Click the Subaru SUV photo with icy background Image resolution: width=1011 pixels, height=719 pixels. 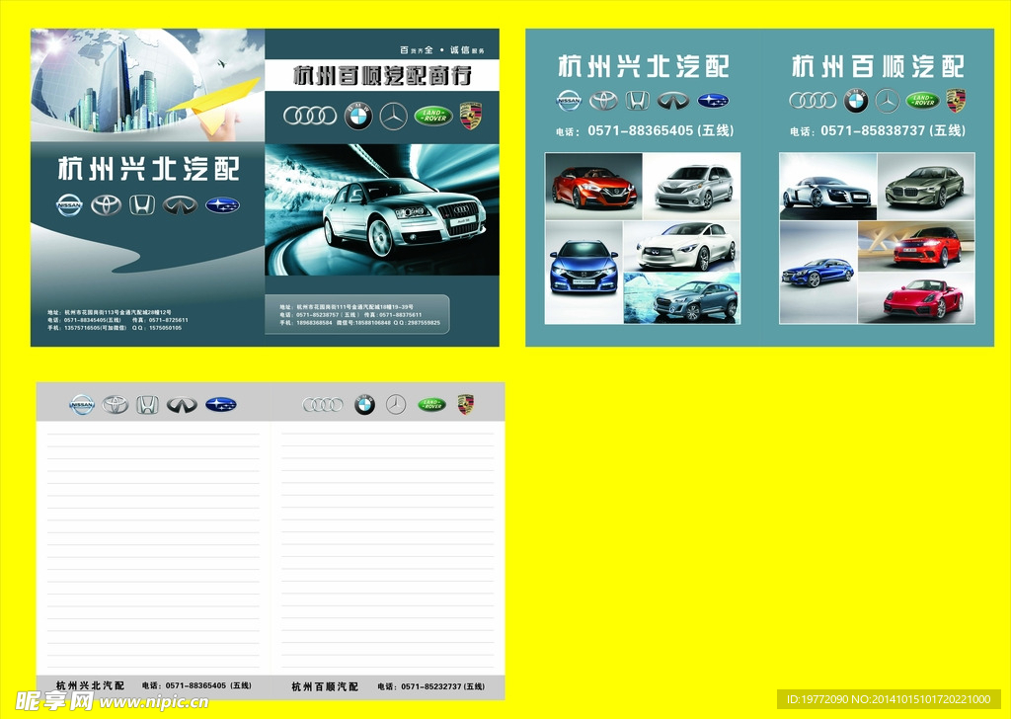(x=682, y=298)
